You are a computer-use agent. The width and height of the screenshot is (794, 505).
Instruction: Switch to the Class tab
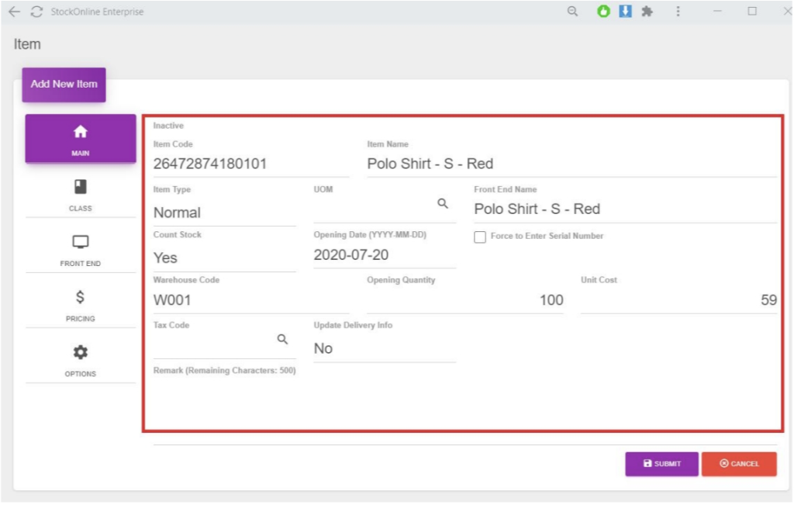point(80,195)
